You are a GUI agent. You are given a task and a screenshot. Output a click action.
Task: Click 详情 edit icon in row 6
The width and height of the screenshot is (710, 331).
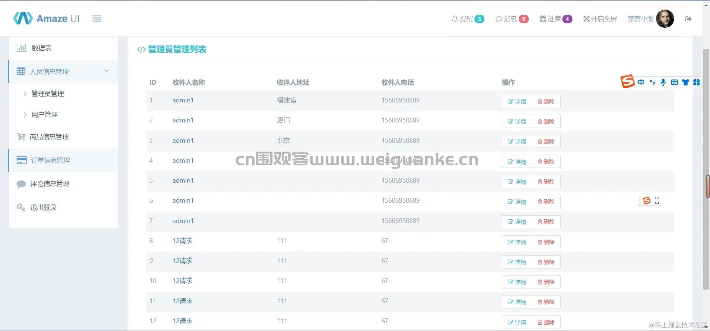[x=510, y=202]
